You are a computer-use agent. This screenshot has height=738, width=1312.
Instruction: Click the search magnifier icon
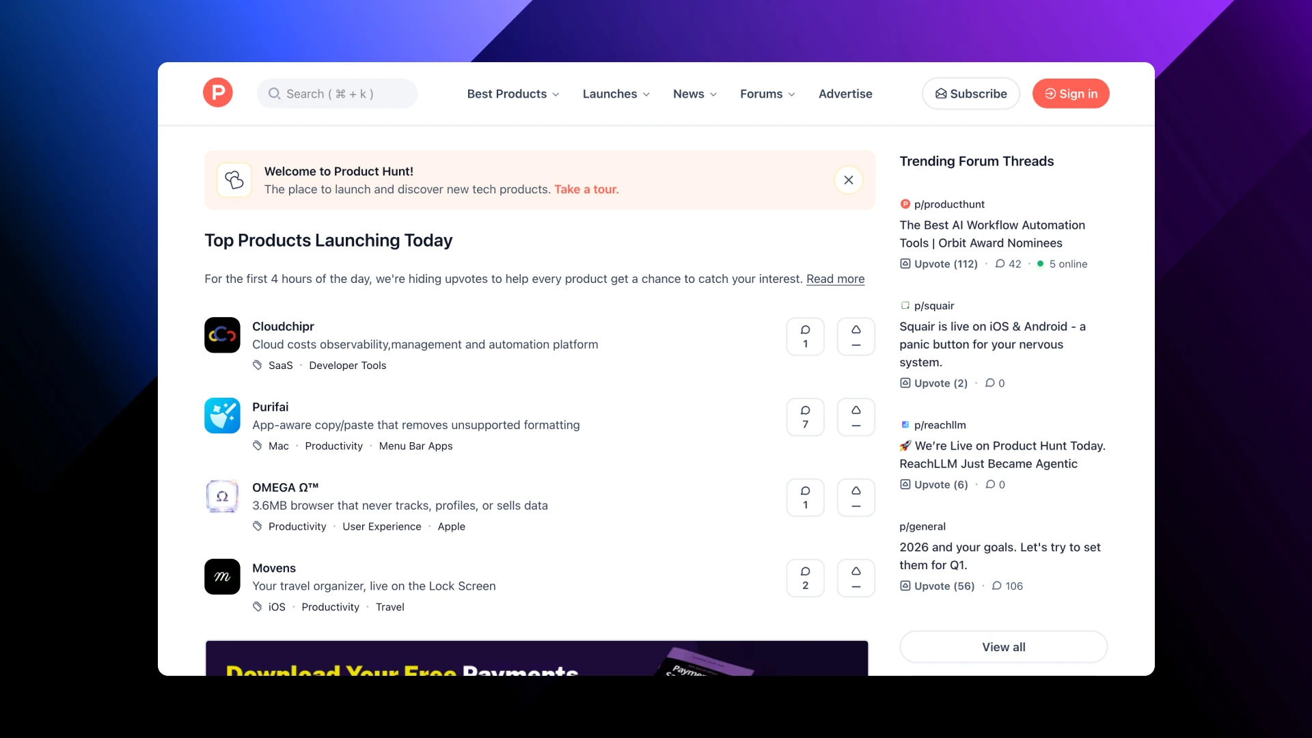[274, 93]
